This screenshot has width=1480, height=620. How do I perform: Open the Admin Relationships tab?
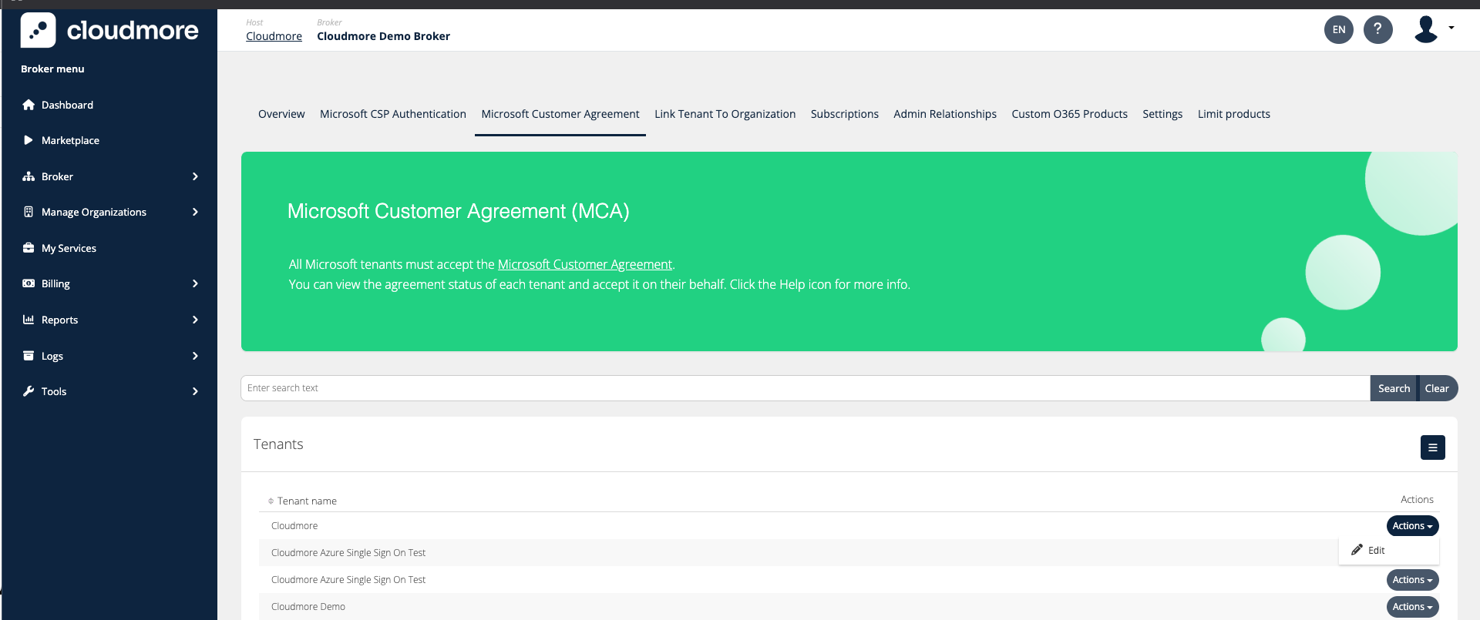(x=944, y=114)
